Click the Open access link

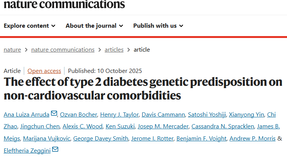[x=44, y=71]
